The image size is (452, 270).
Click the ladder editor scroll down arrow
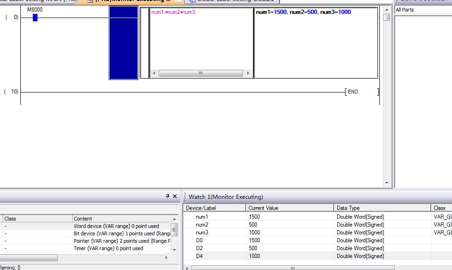pyautogui.click(x=386, y=183)
